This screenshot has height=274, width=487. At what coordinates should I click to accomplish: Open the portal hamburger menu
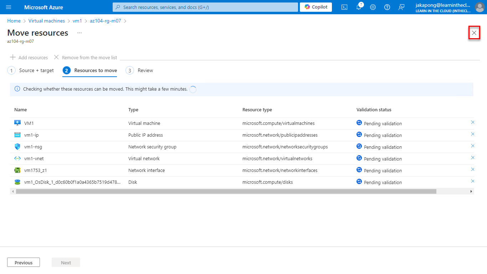(9, 7)
